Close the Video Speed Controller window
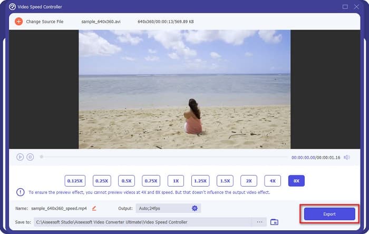This screenshot has height=234, width=369. (x=356, y=7)
